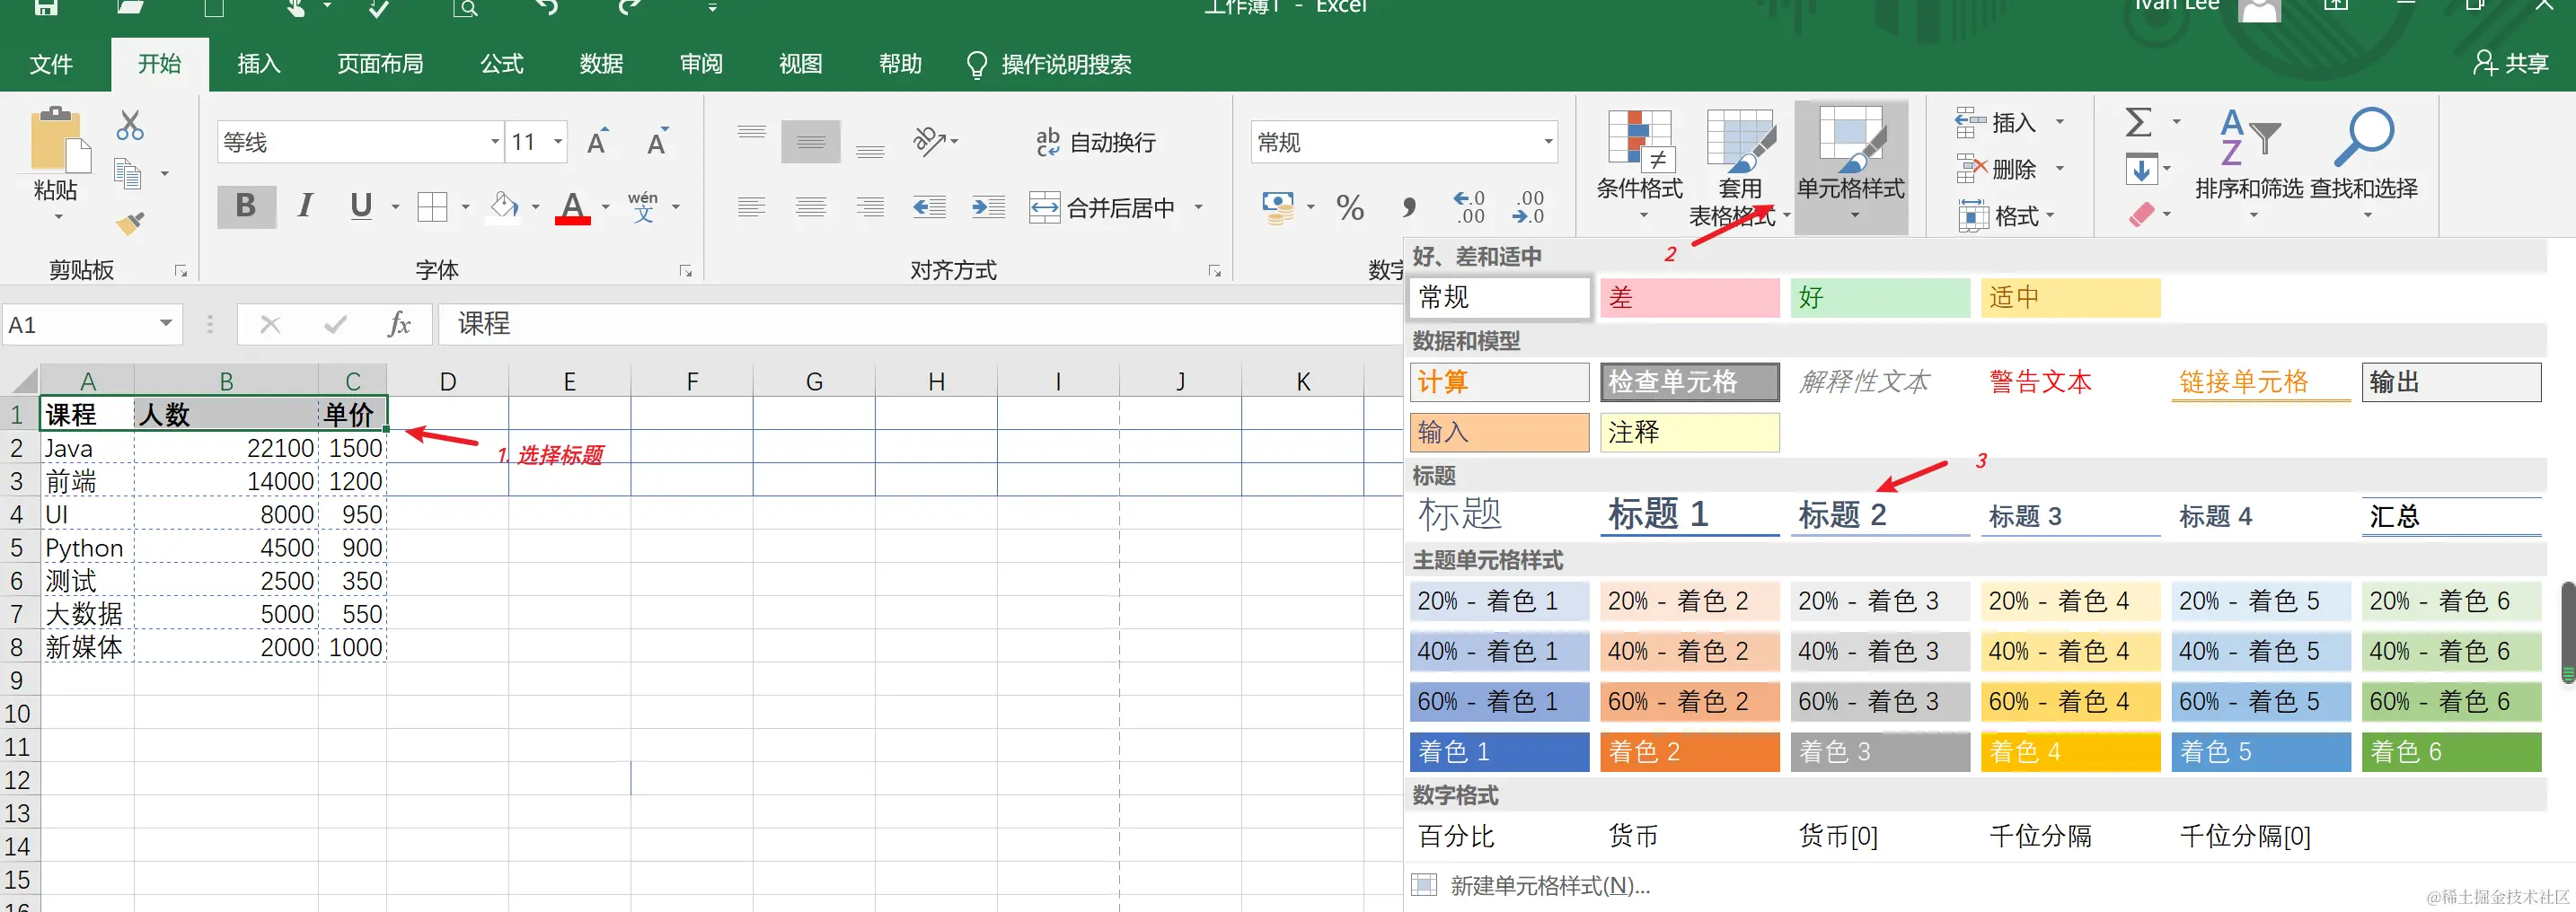Click the Fill down-arrow icon
The image size is (2576, 912).
click(2141, 169)
